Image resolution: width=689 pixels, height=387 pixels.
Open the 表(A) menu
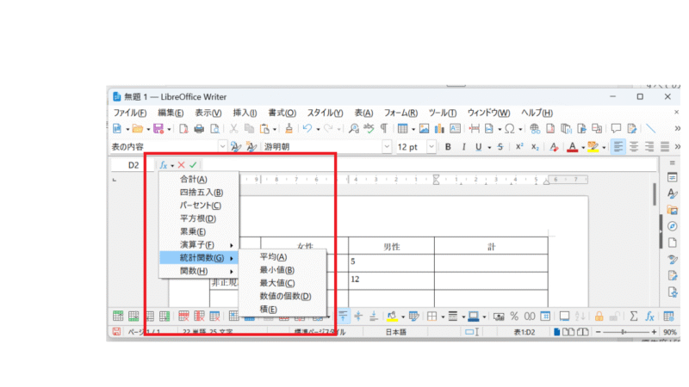(x=363, y=113)
